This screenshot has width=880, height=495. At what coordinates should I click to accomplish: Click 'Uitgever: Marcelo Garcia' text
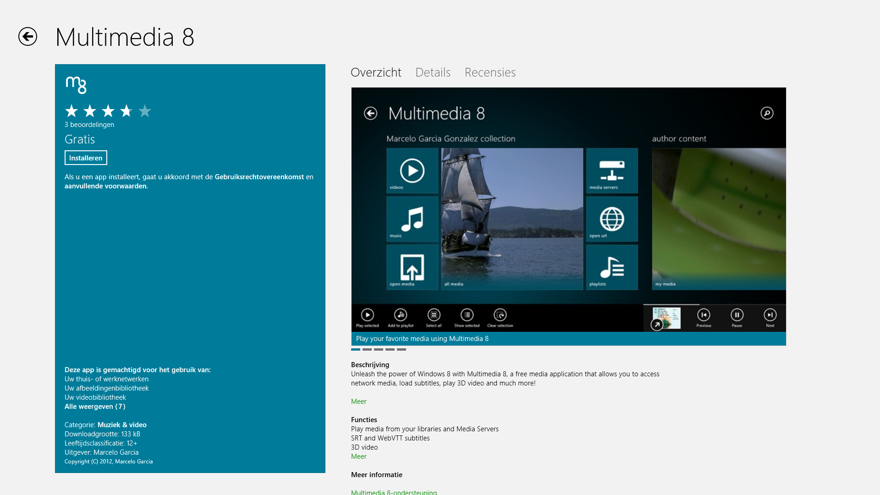pos(101,452)
